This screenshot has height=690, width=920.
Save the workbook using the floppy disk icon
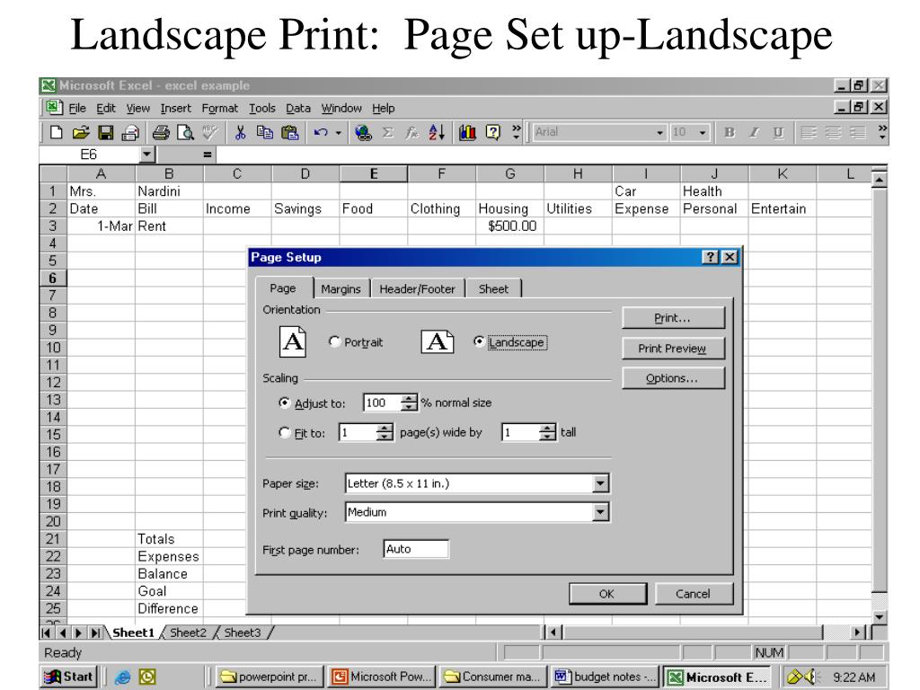[106, 133]
